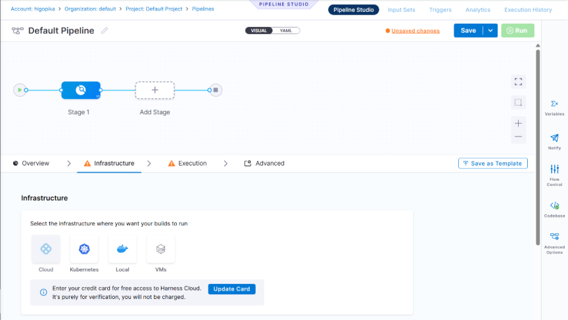Viewport: 568px width, 320px height.
Task: Open Flow Control settings
Action: (554, 175)
